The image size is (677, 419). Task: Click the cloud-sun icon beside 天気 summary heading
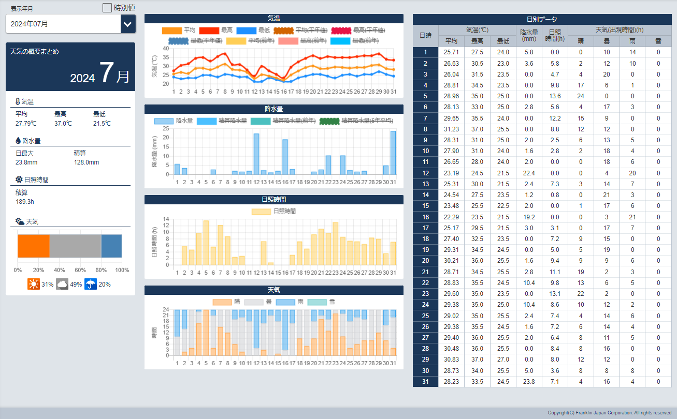coord(20,221)
